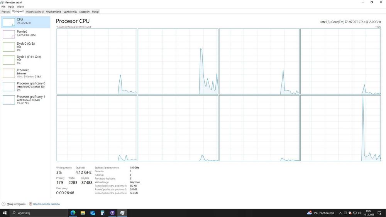Click the second CPU core graph with tallest top-row spike
The image size is (386, 217).
pos(178,61)
